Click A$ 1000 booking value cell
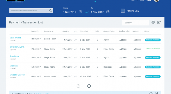 pos(123,58)
